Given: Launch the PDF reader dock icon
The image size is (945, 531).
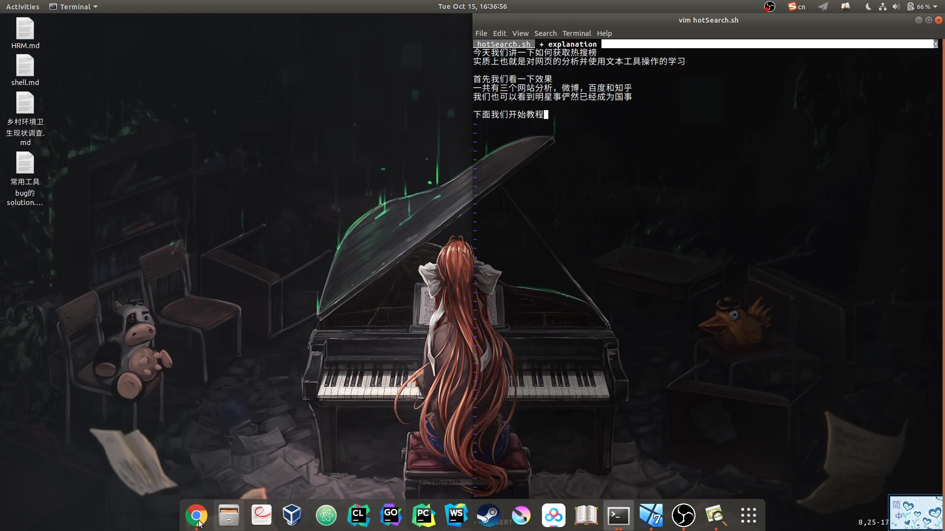Looking at the screenshot, I should (x=261, y=515).
